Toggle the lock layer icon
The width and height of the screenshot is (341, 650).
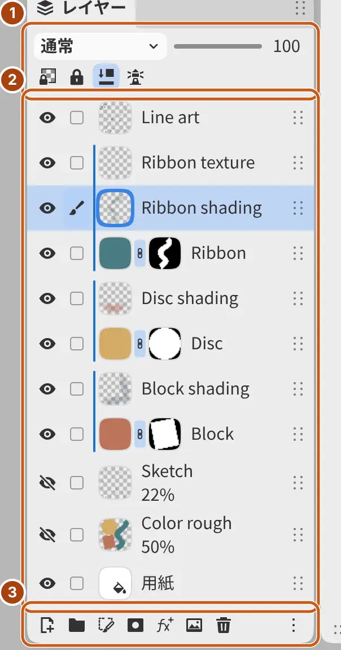pos(77,77)
